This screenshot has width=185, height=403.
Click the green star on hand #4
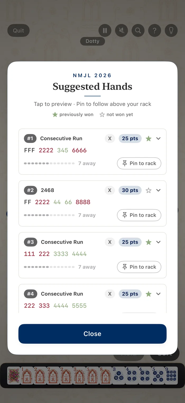149,294
